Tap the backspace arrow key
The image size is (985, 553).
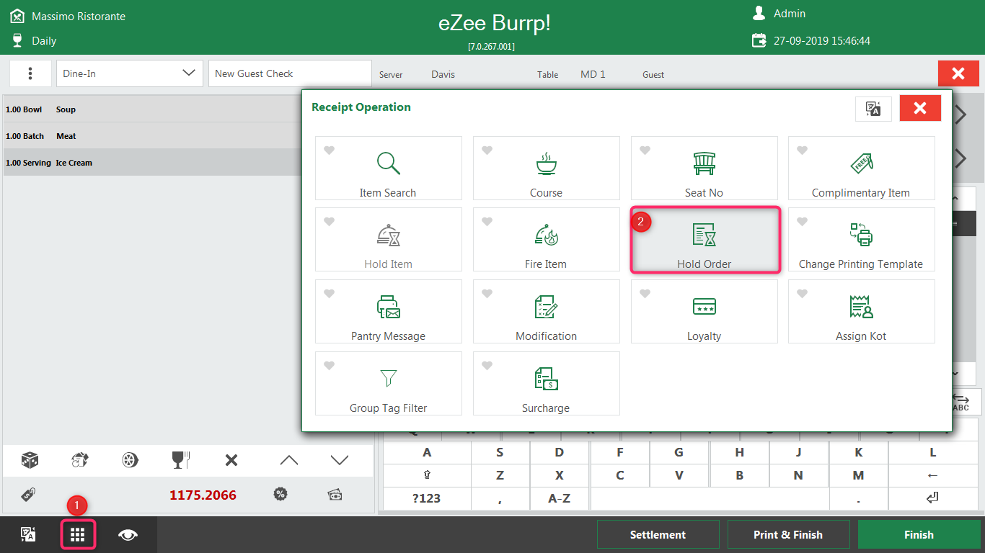pyautogui.click(x=932, y=475)
